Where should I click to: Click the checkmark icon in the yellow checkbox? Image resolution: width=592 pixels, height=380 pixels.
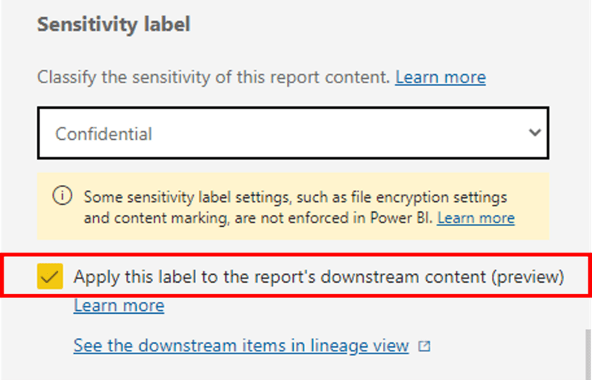(x=50, y=277)
